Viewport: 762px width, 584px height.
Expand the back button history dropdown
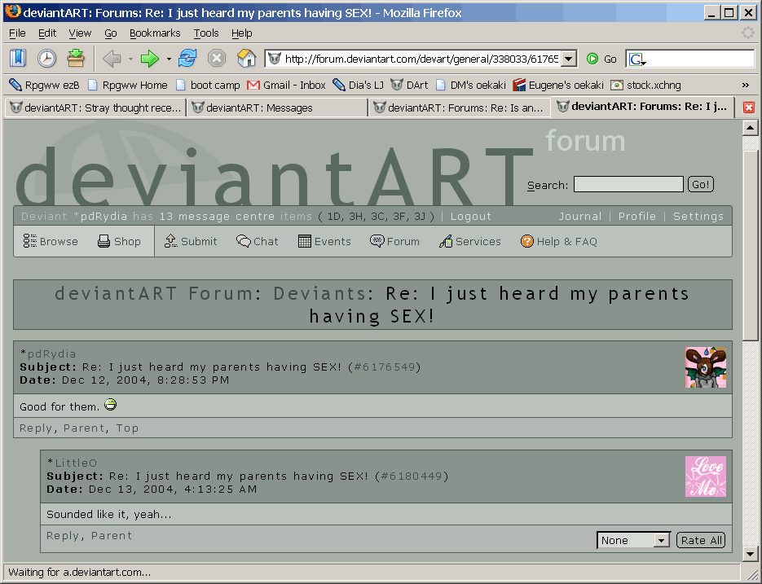(x=130, y=59)
